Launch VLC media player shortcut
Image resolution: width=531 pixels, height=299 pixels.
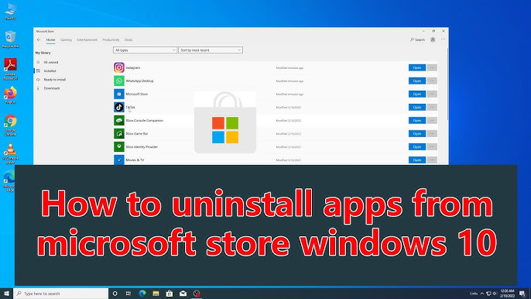[11, 153]
